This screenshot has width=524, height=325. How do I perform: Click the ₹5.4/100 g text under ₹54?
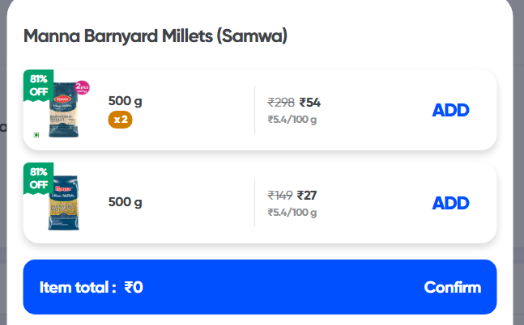(292, 120)
